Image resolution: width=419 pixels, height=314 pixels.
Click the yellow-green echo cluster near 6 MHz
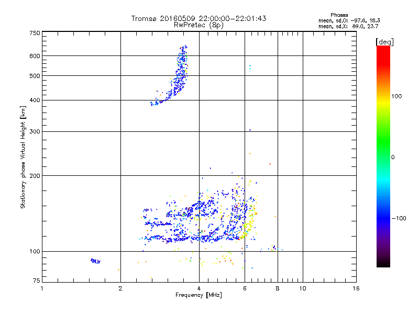pyautogui.click(x=248, y=227)
